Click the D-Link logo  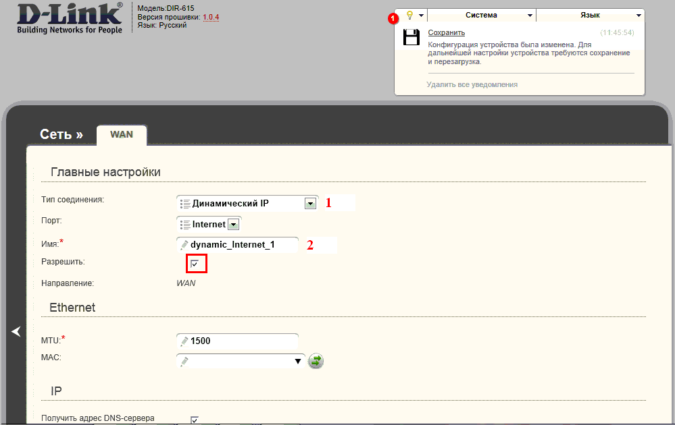(x=70, y=18)
